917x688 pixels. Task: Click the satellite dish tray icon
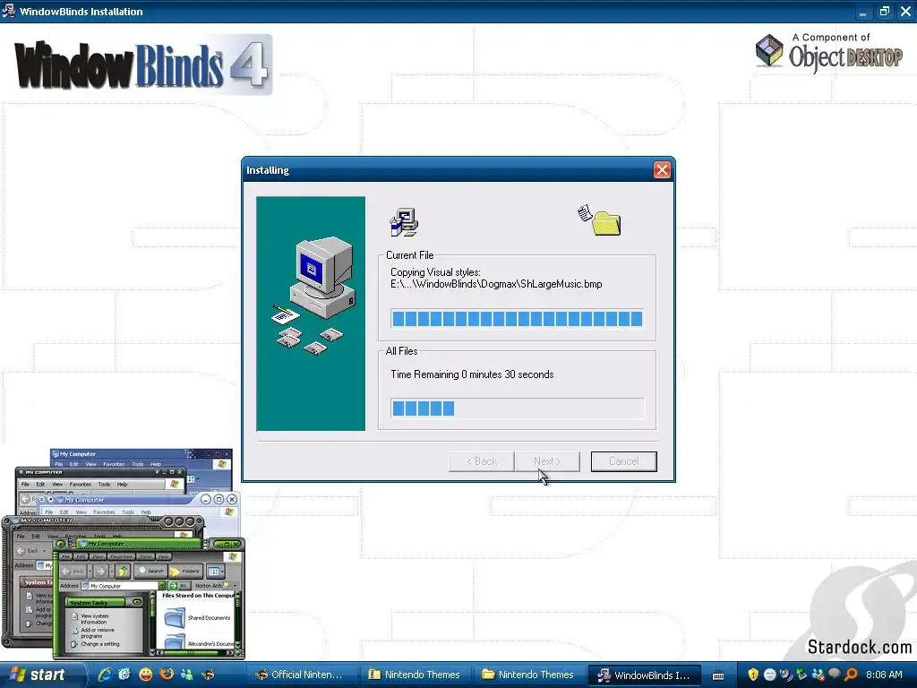[785, 675]
